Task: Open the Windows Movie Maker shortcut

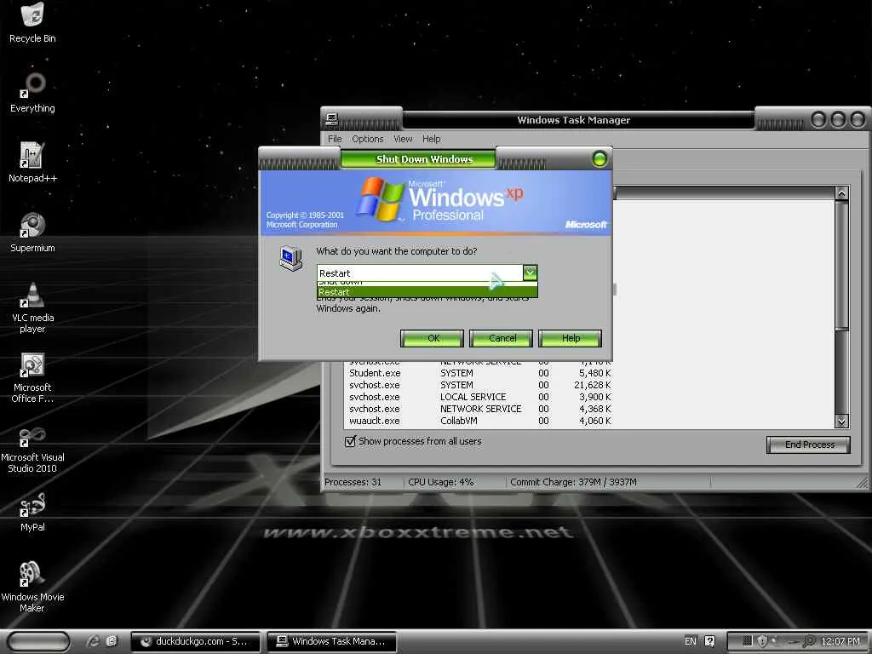Action: 32,588
